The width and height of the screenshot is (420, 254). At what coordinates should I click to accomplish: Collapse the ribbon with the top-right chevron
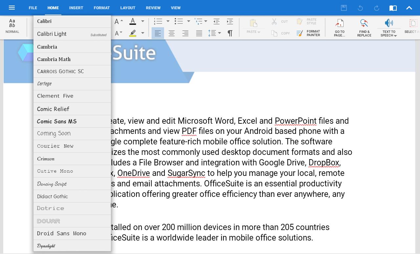point(409,8)
